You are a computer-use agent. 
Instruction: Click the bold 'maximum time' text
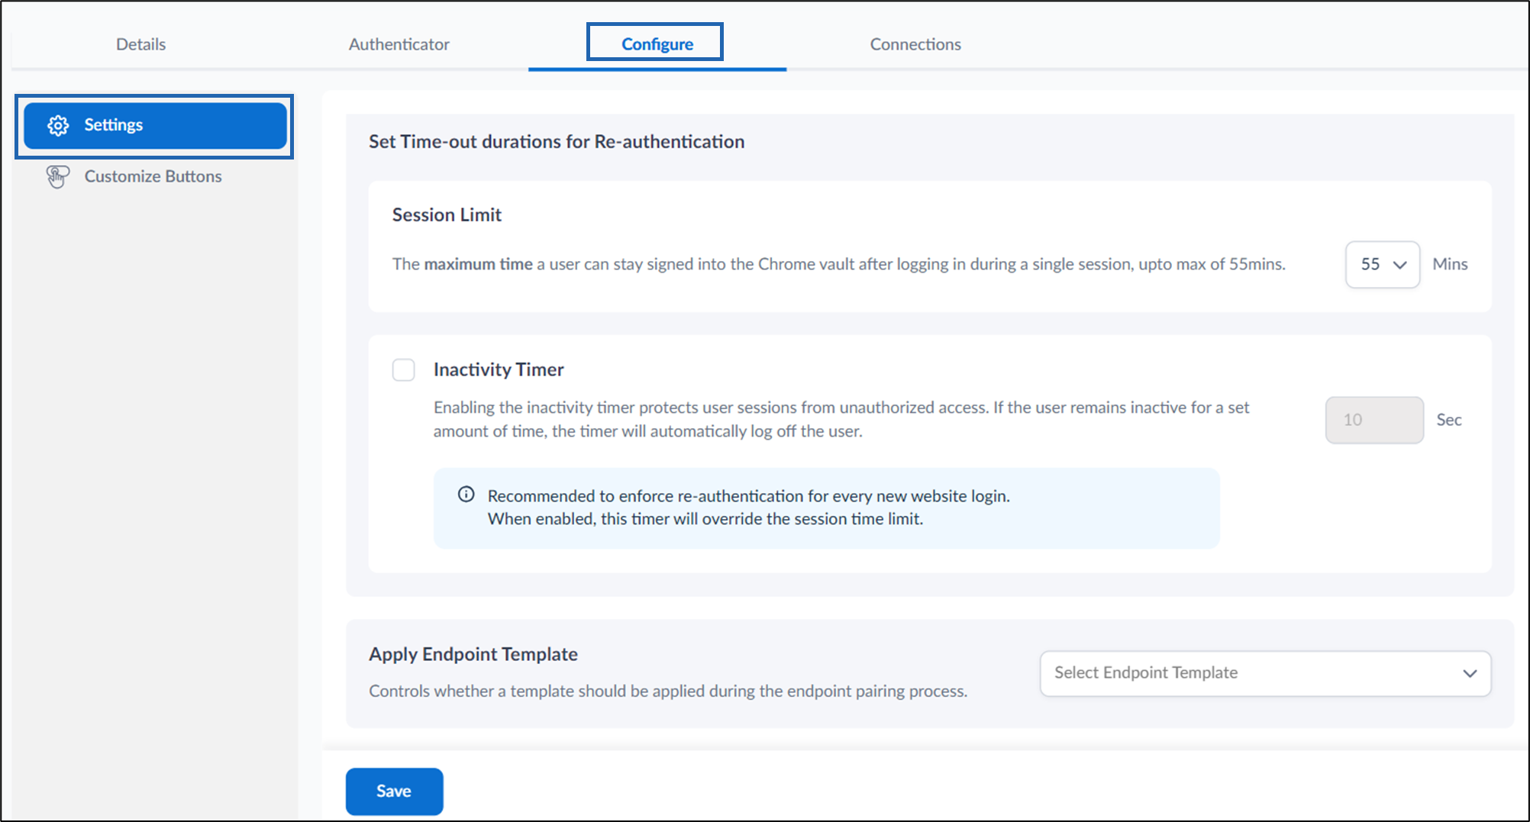tap(478, 264)
